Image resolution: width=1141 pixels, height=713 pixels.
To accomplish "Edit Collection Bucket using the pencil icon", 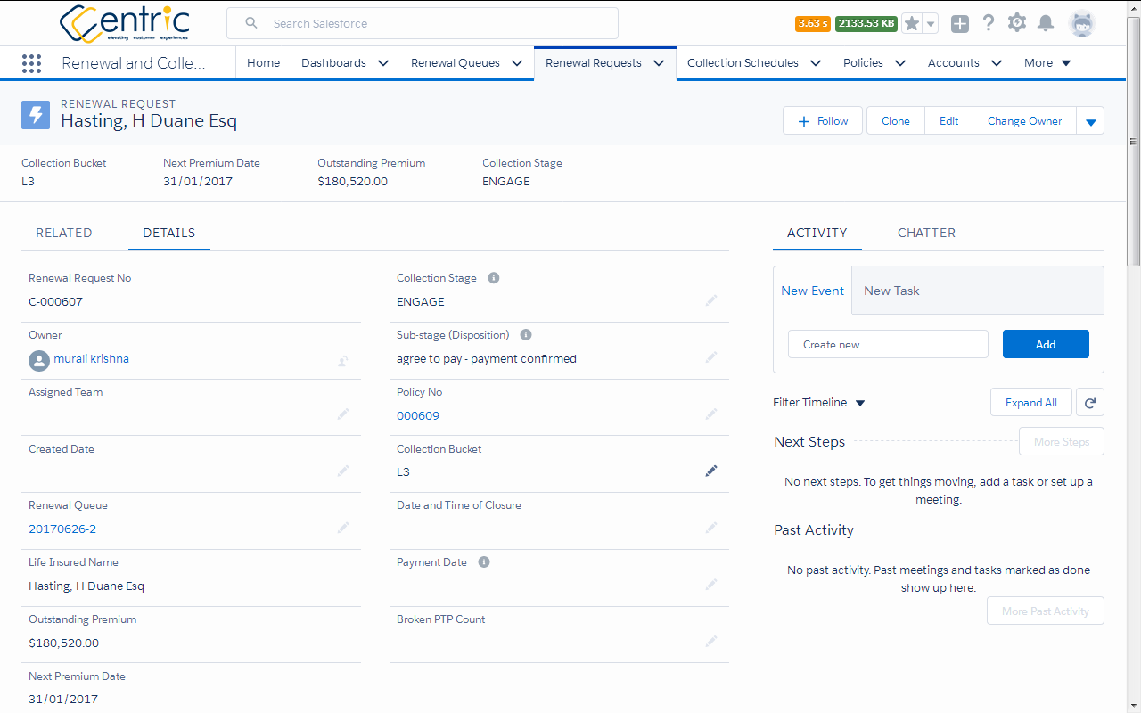I will coord(711,471).
